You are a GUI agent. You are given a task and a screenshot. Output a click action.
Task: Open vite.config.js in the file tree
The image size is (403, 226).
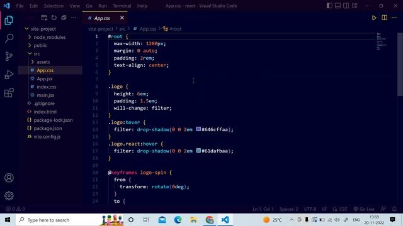click(x=47, y=137)
